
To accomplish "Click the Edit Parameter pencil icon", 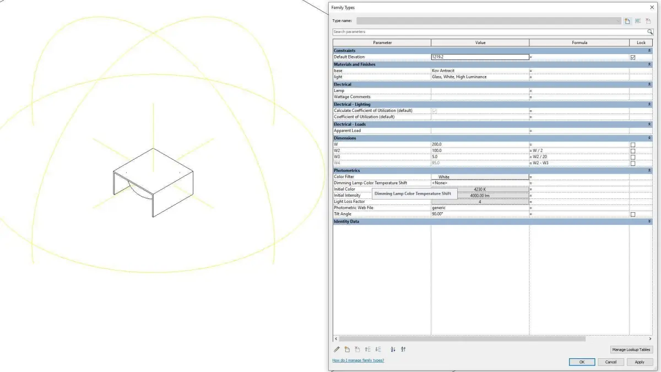I will 337,349.
